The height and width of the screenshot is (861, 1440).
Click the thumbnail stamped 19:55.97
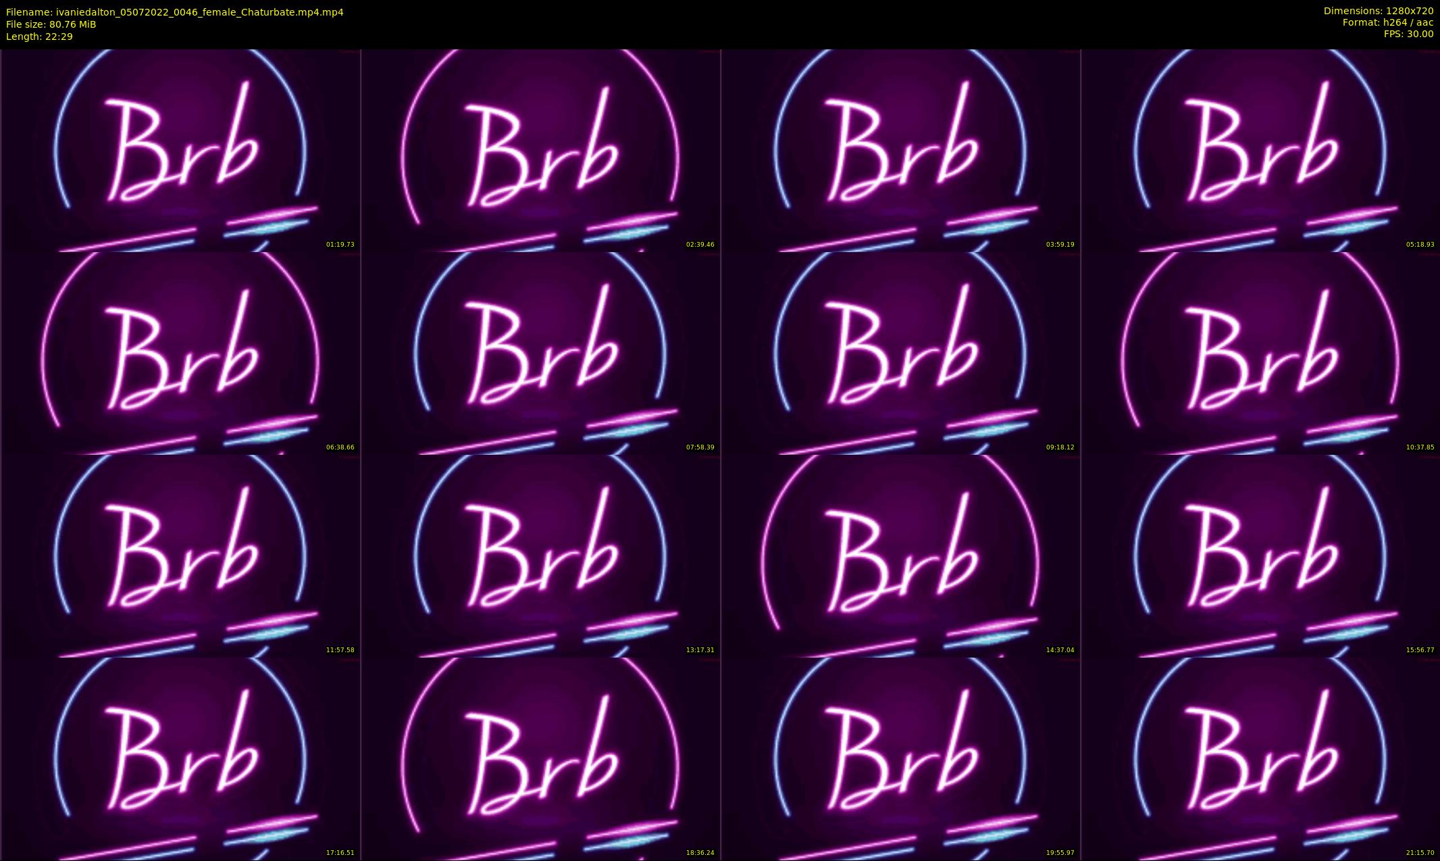pos(900,758)
